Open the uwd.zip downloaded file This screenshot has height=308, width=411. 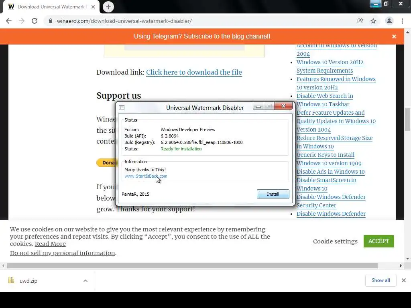coord(28,281)
